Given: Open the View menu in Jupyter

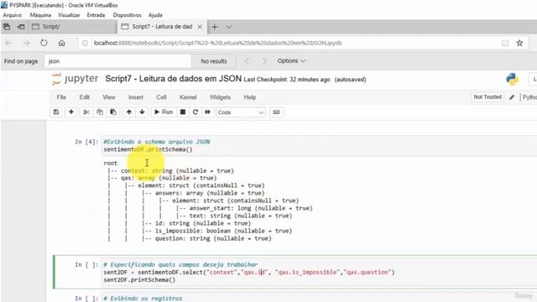Looking at the screenshot, I should (x=109, y=97).
